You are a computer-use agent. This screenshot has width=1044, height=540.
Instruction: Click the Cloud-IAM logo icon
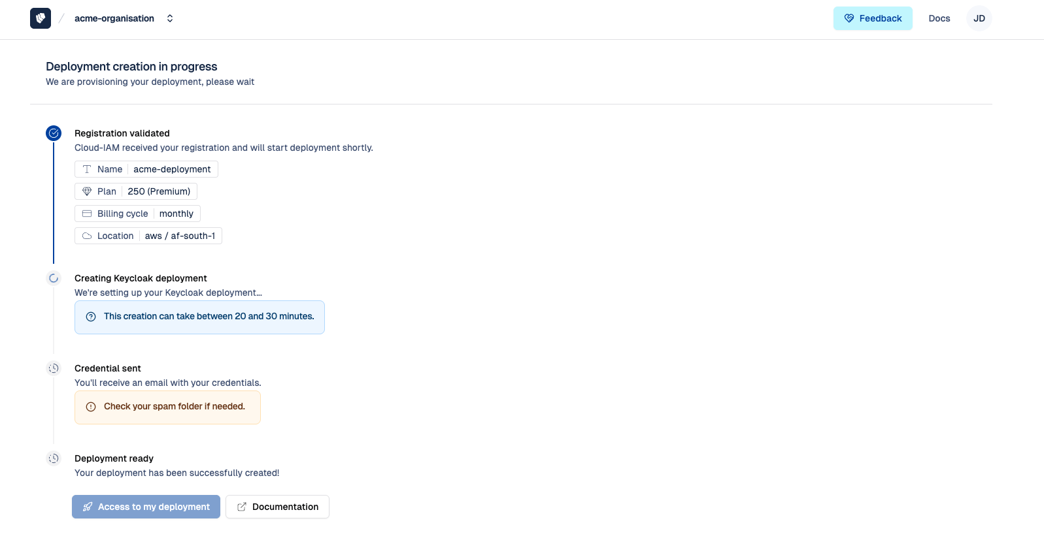point(41,18)
